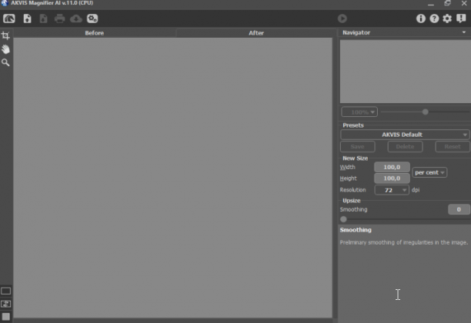Viewport: 471px width, 323px height.
Task: Open the help question mark icon
Action: pos(434,18)
